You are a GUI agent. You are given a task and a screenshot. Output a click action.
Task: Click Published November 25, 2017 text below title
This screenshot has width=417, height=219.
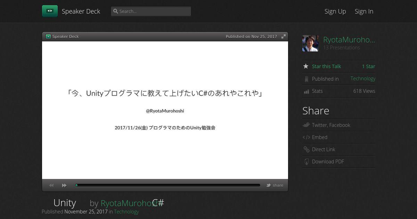click(75, 211)
